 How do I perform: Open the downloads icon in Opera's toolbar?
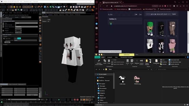click(180, 6)
